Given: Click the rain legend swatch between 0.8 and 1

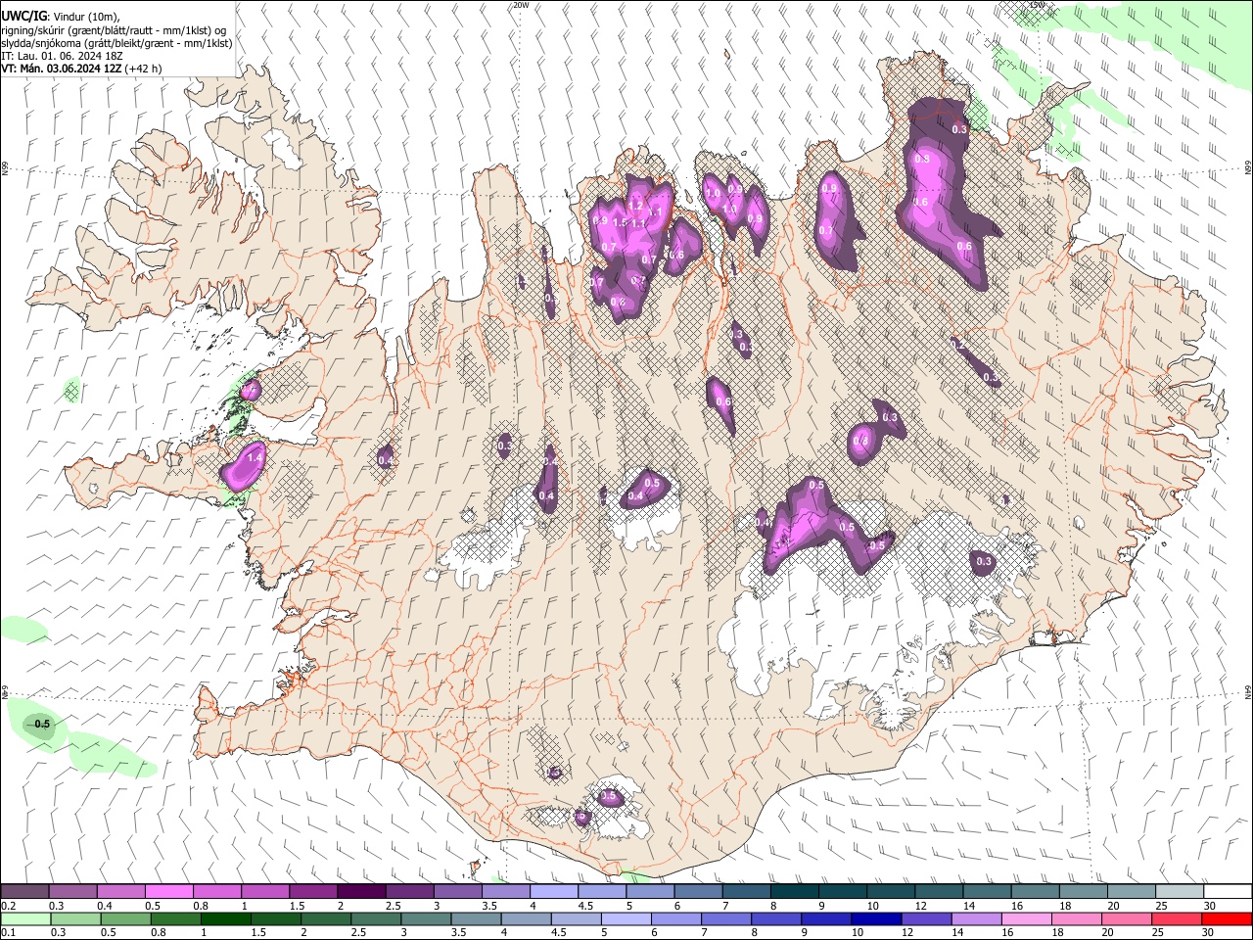Looking at the screenshot, I should 174,918.
